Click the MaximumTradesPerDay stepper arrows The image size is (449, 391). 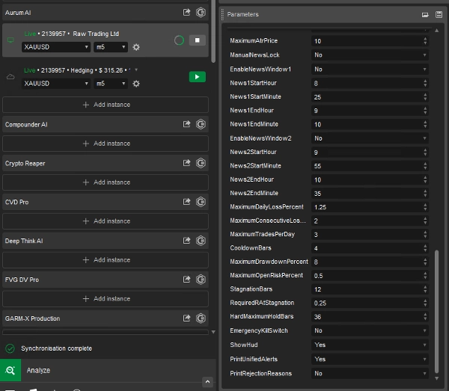[x=425, y=235]
